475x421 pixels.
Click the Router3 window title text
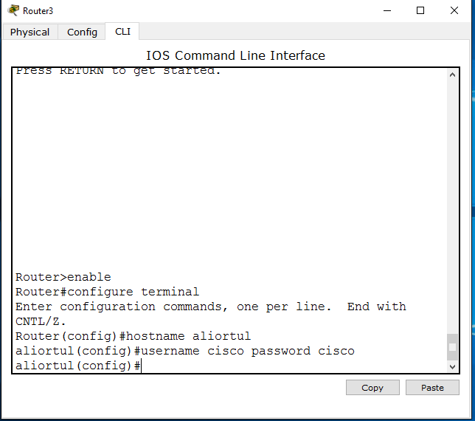(x=38, y=11)
